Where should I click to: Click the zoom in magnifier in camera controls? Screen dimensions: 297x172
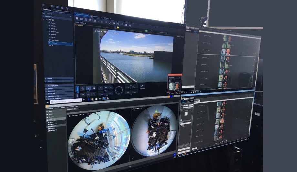[94, 88]
